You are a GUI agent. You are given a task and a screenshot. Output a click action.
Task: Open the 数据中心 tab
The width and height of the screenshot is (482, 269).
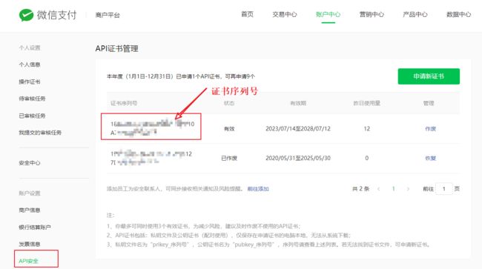click(x=458, y=14)
